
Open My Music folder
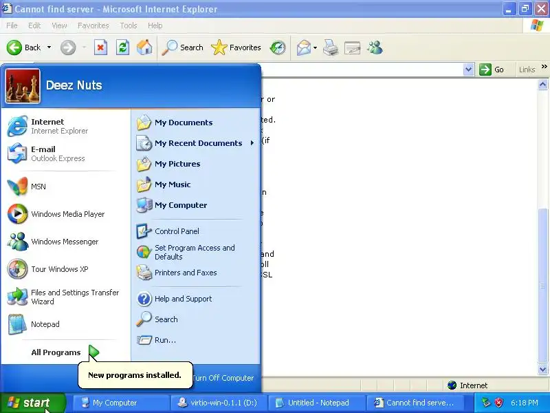(x=195, y=184)
